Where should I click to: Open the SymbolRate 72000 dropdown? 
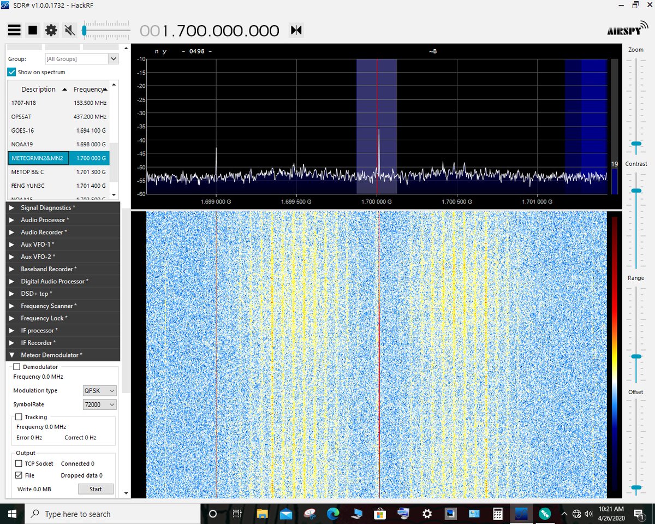click(99, 404)
